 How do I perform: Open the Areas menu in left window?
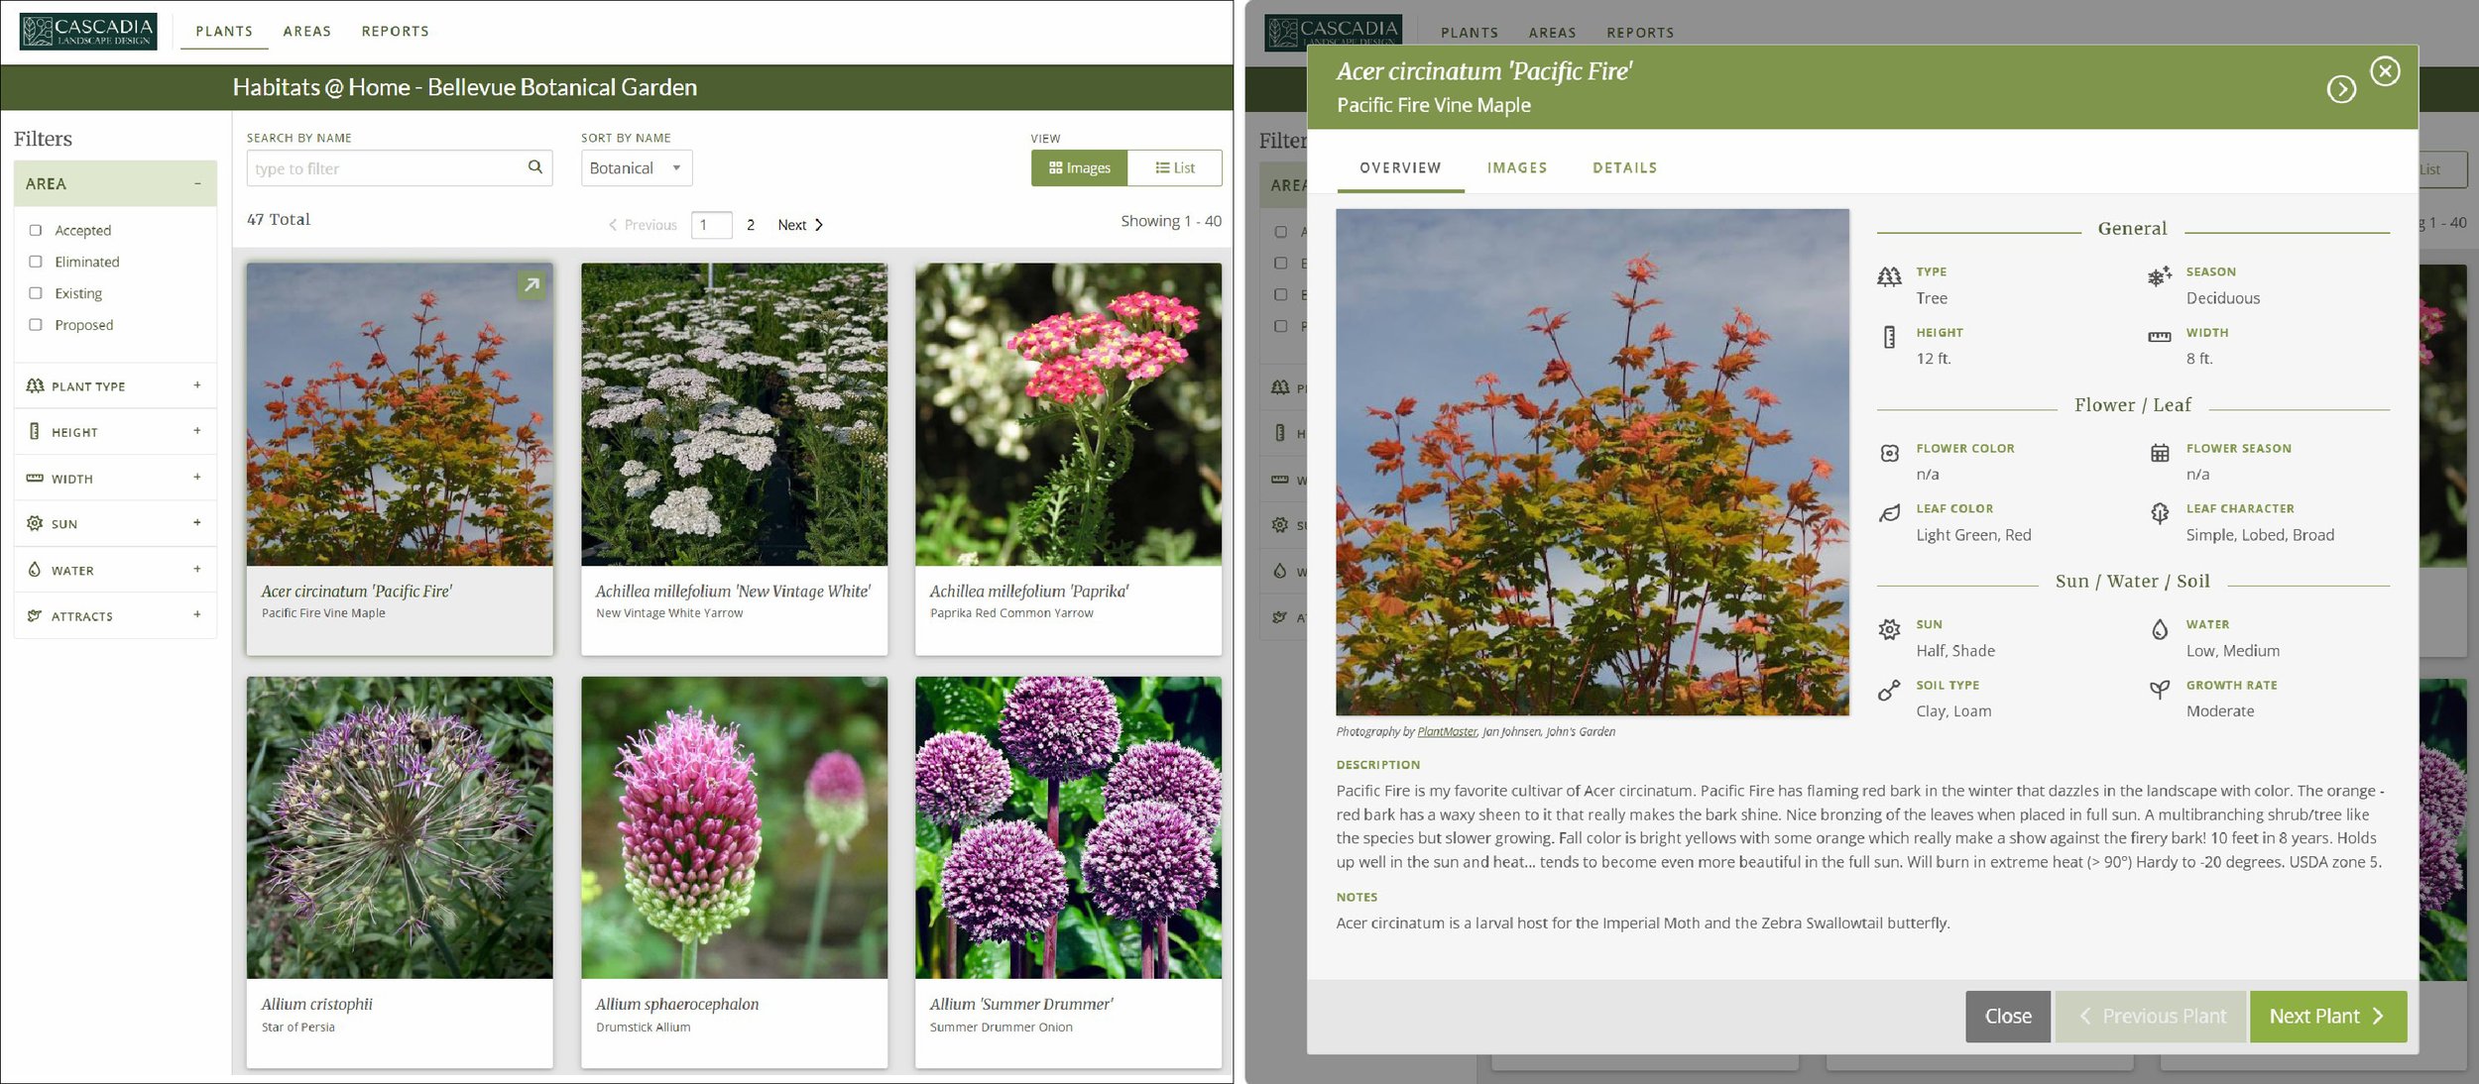pos(307,32)
